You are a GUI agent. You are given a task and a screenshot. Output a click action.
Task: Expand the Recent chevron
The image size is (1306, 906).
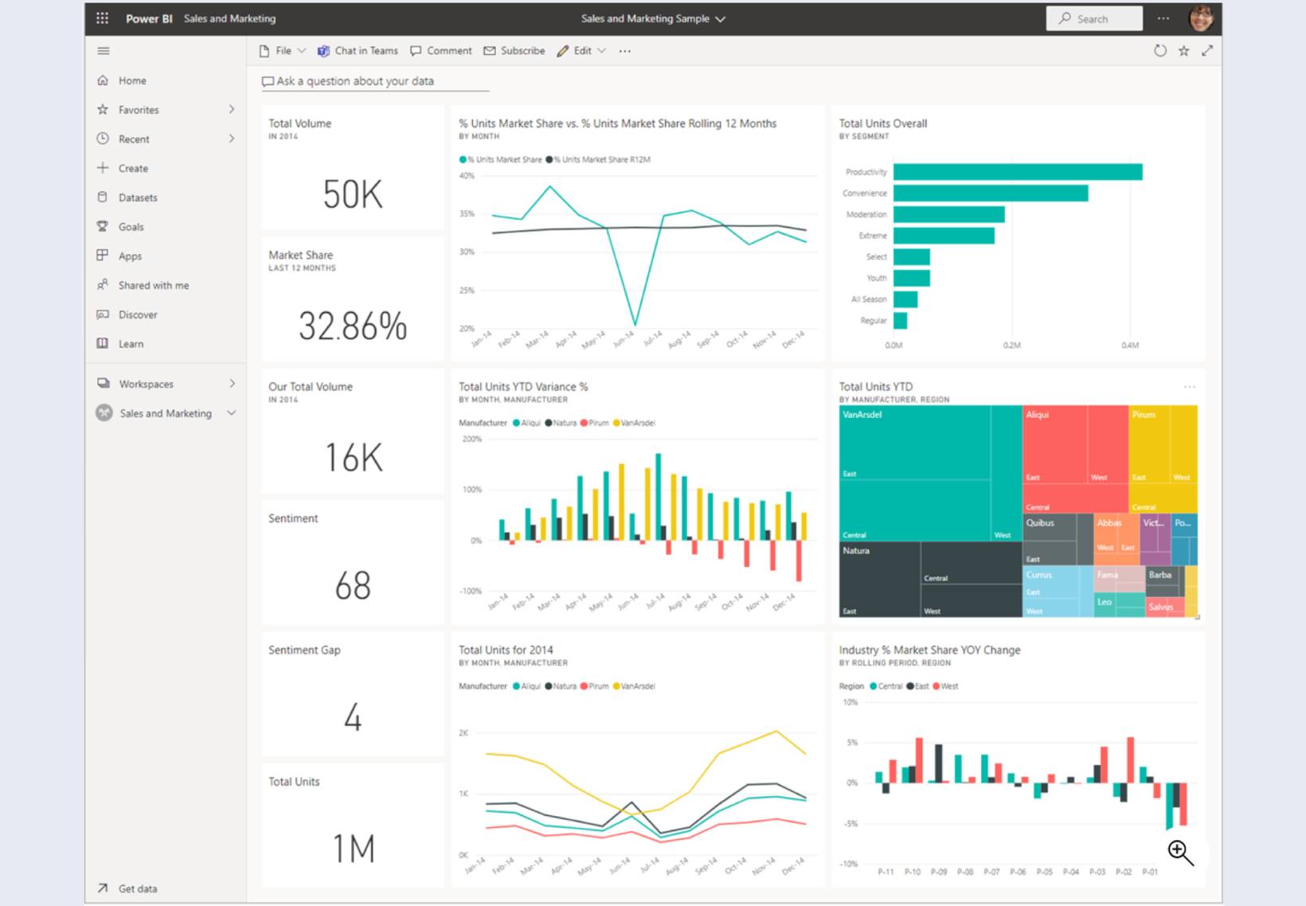[232, 139]
